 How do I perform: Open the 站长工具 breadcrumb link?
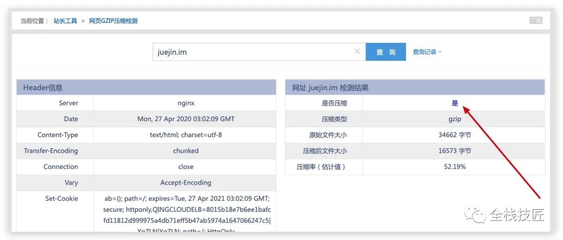[x=65, y=21]
